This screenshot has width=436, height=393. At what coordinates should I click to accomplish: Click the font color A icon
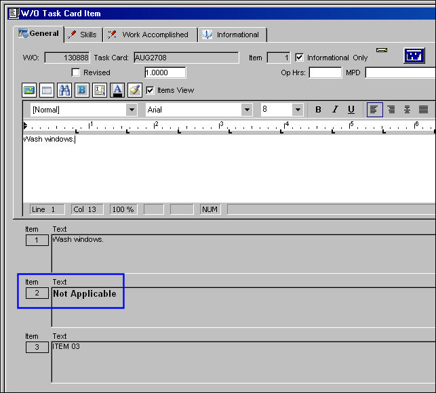pyautogui.click(x=117, y=90)
